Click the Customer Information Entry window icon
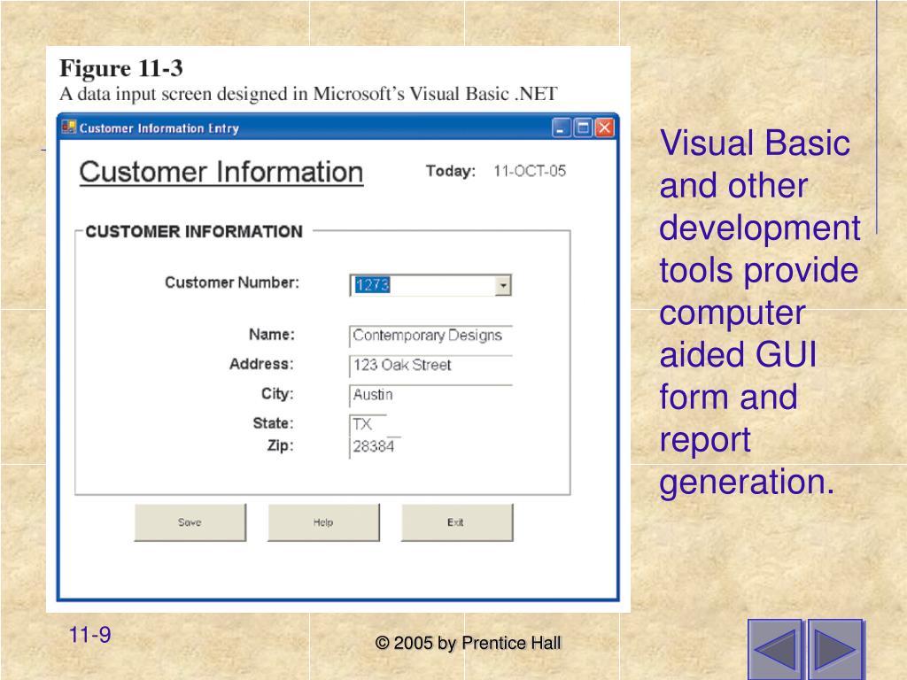Viewport: 907px width, 680px height. pos(69,127)
